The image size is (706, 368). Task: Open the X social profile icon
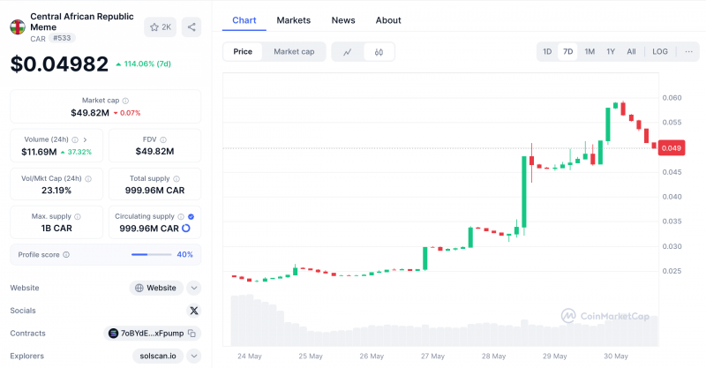pyautogui.click(x=194, y=311)
